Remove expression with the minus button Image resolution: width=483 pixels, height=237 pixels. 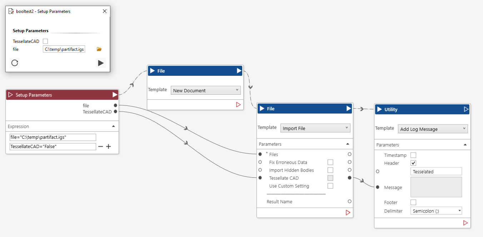(x=101, y=147)
